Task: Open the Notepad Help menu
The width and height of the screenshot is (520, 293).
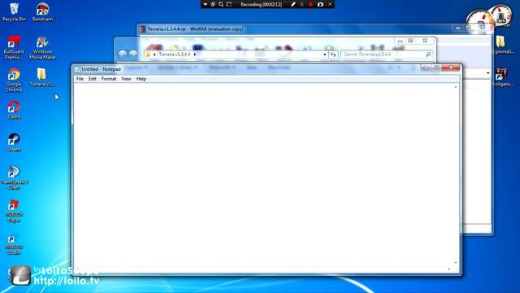Action: 141,79
